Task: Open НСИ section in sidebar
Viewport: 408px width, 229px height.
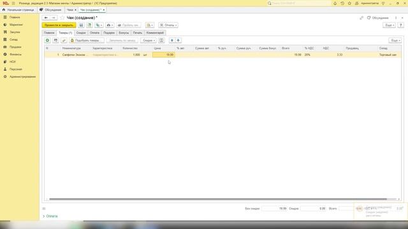Action: (13, 62)
